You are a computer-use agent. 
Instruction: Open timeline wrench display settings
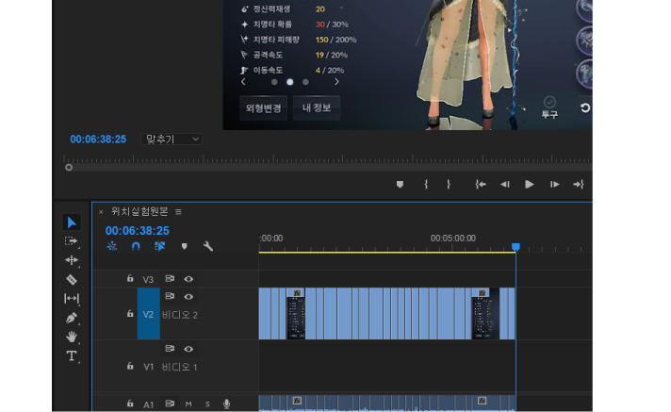[x=208, y=247]
